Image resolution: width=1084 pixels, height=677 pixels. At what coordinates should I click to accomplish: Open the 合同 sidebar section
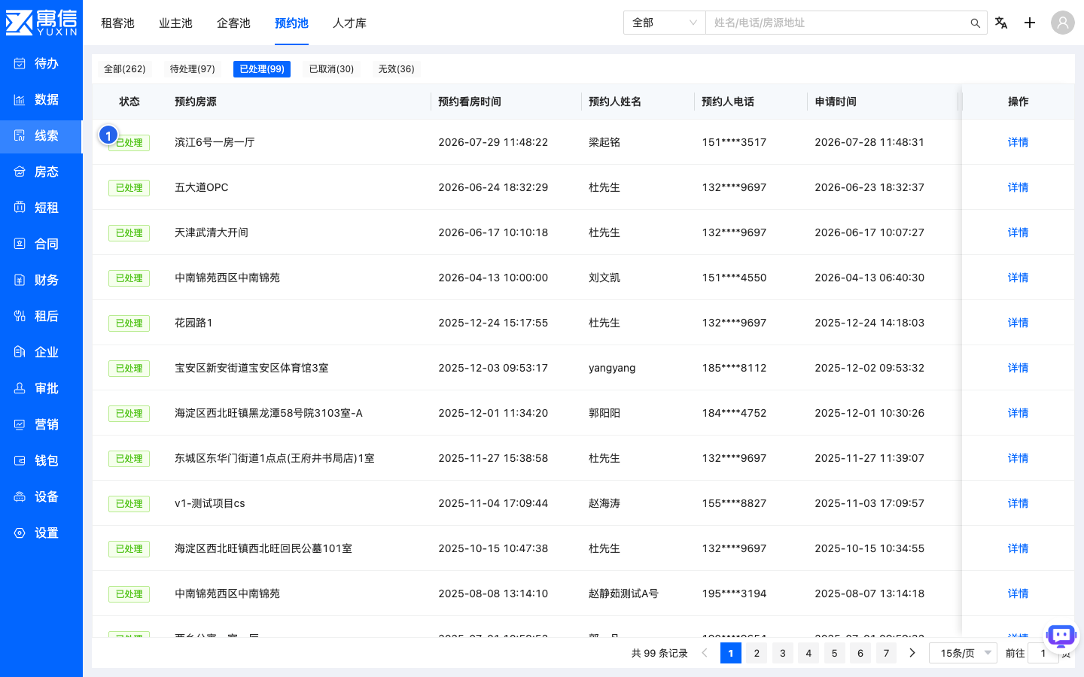(41, 244)
